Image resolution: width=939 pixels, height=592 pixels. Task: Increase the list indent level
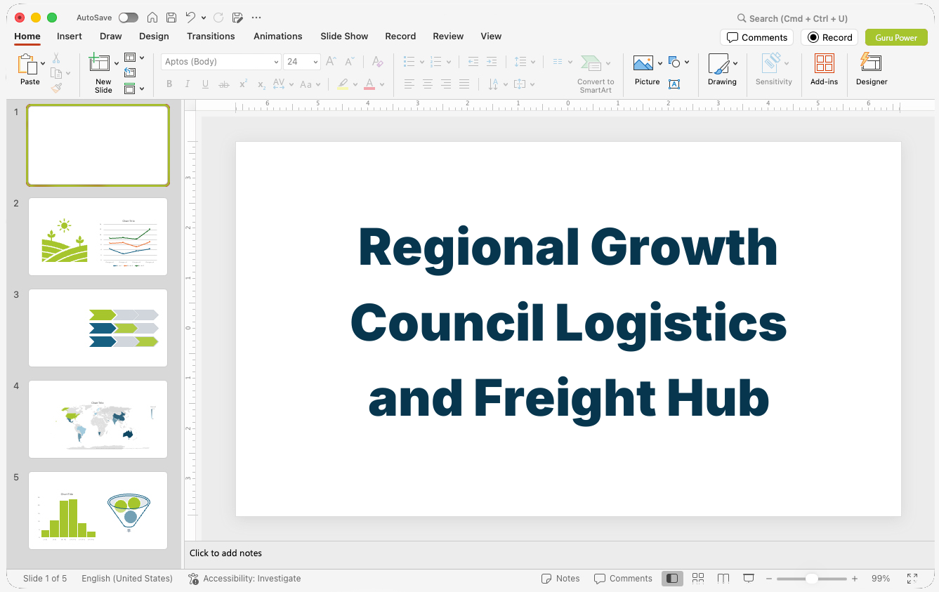[x=492, y=62]
